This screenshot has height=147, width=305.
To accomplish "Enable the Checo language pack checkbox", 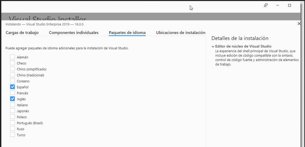I will 12,63.
